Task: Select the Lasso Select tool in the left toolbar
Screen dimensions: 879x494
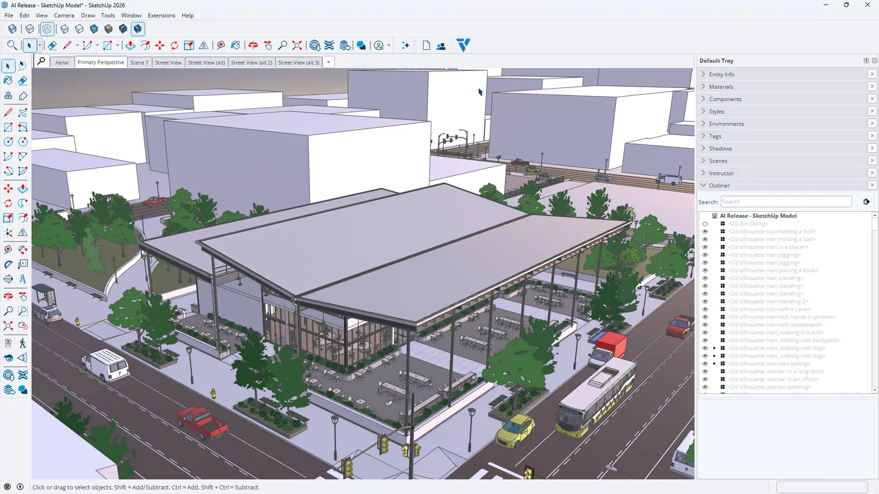Action: (23, 66)
